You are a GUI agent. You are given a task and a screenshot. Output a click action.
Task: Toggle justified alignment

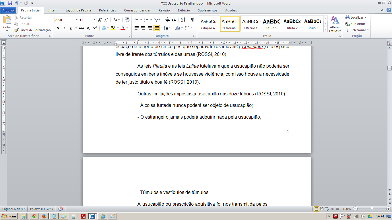coord(156,28)
